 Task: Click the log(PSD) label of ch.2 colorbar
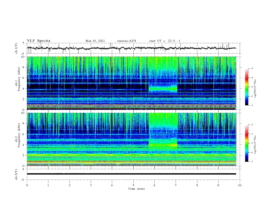coord(255,145)
